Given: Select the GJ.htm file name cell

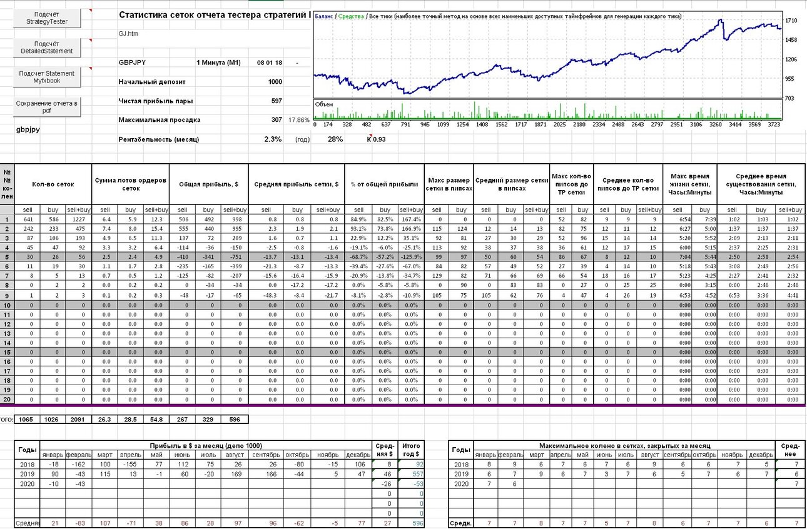Looking at the screenshot, I should pyautogui.click(x=128, y=33).
